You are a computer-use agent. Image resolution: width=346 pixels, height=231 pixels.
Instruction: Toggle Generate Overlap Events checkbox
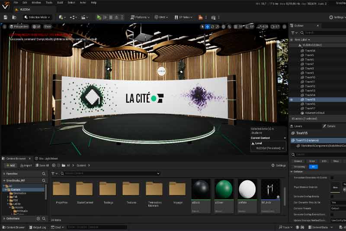point(332,196)
